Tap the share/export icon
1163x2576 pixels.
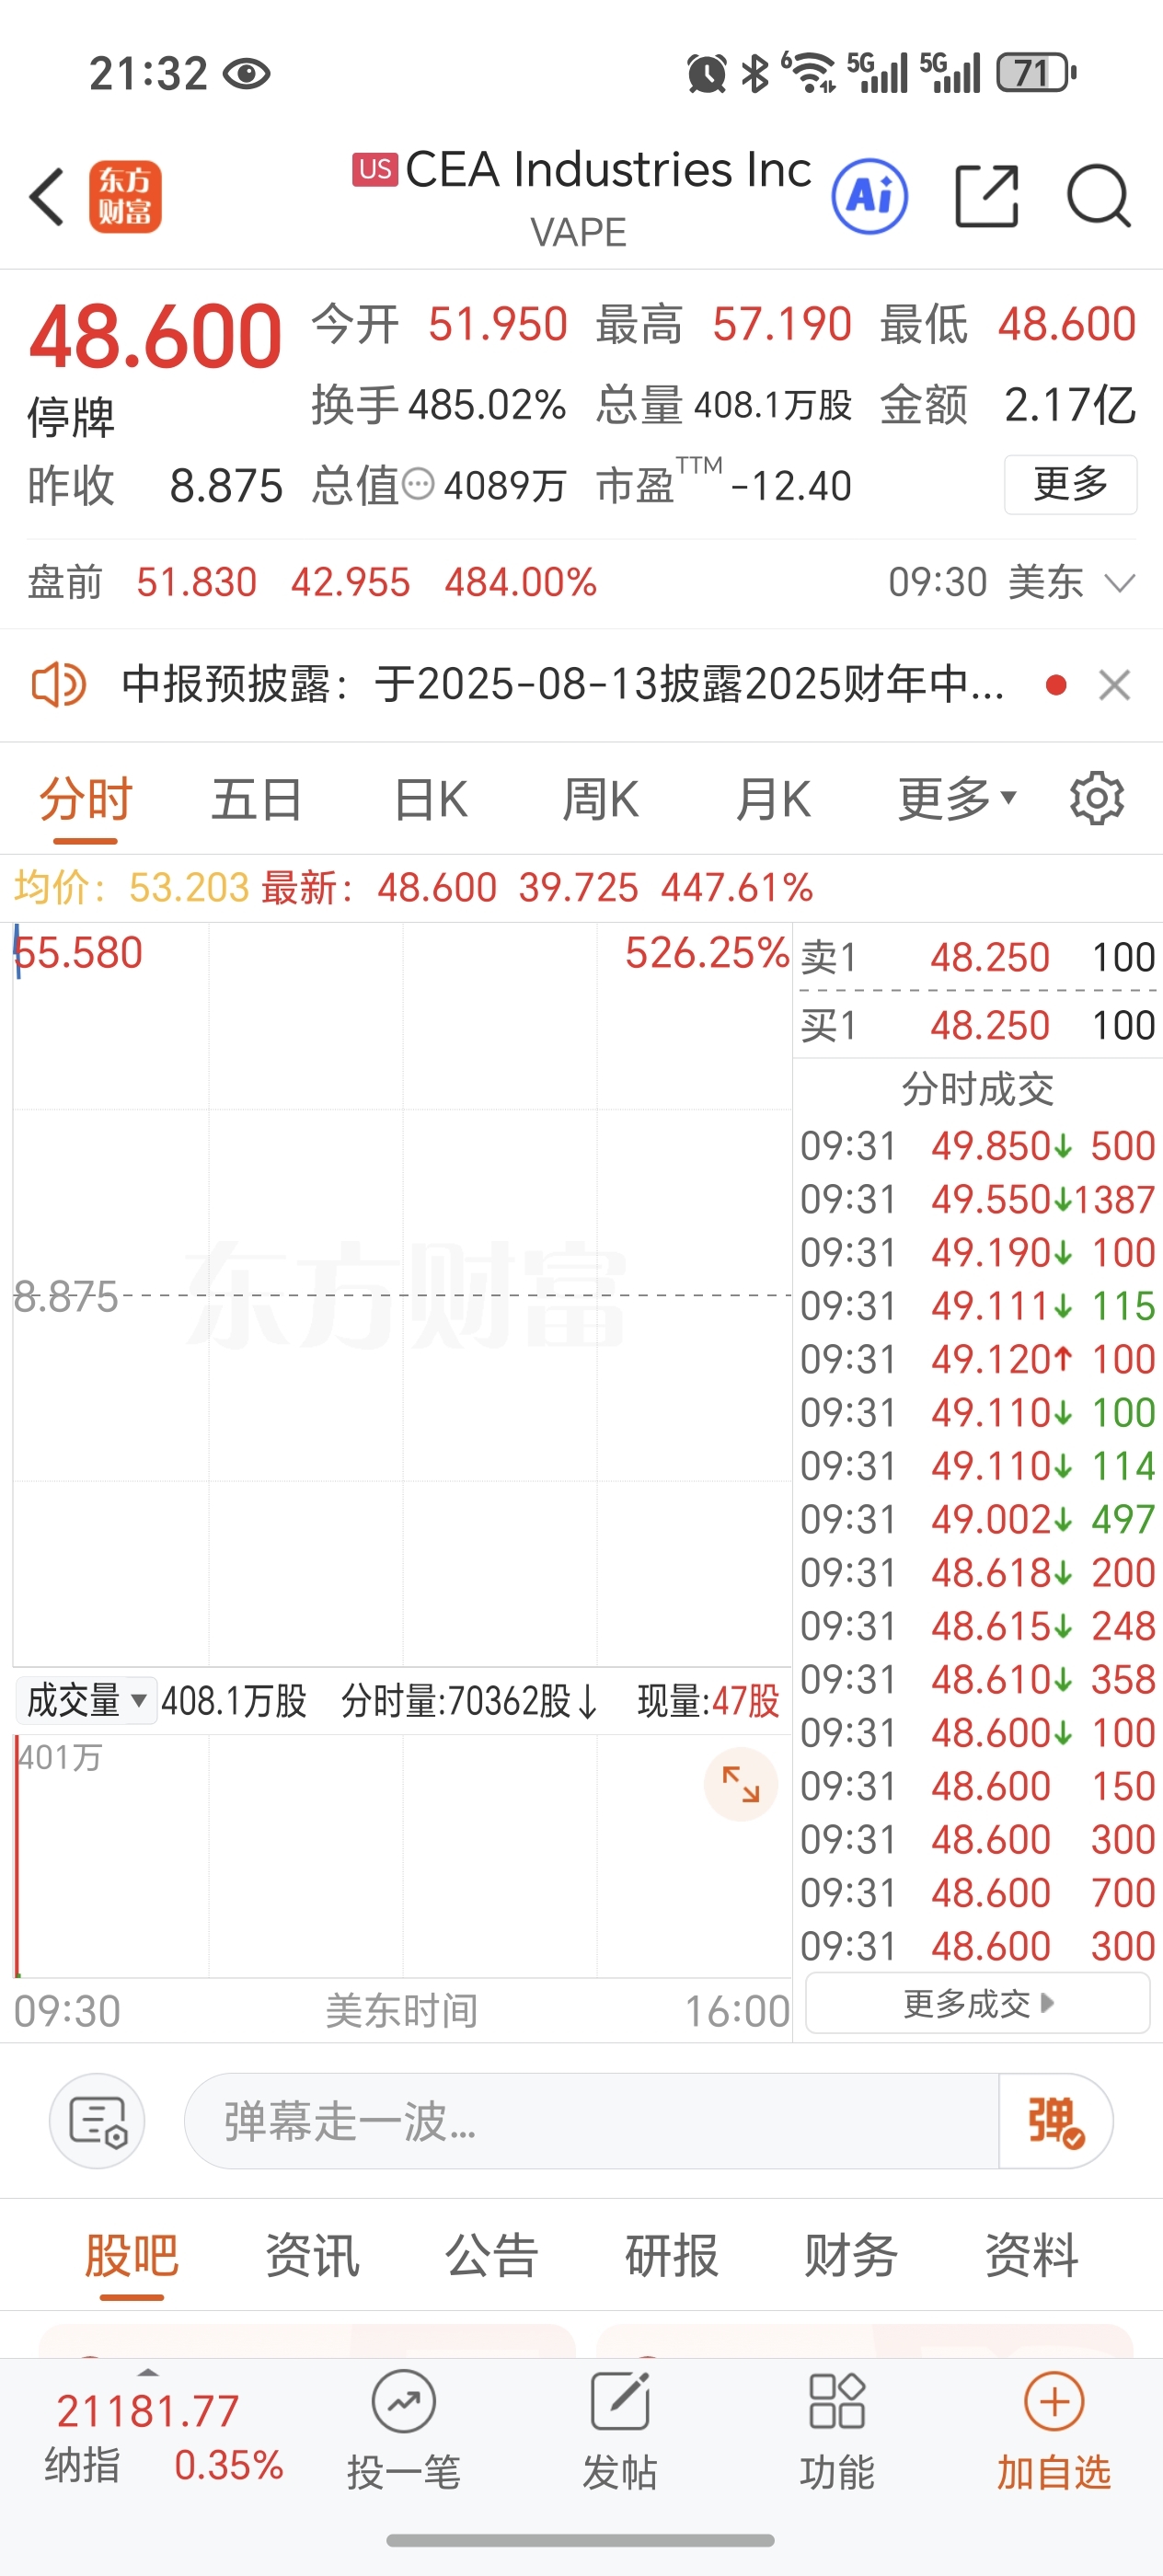click(x=987, y=196)
